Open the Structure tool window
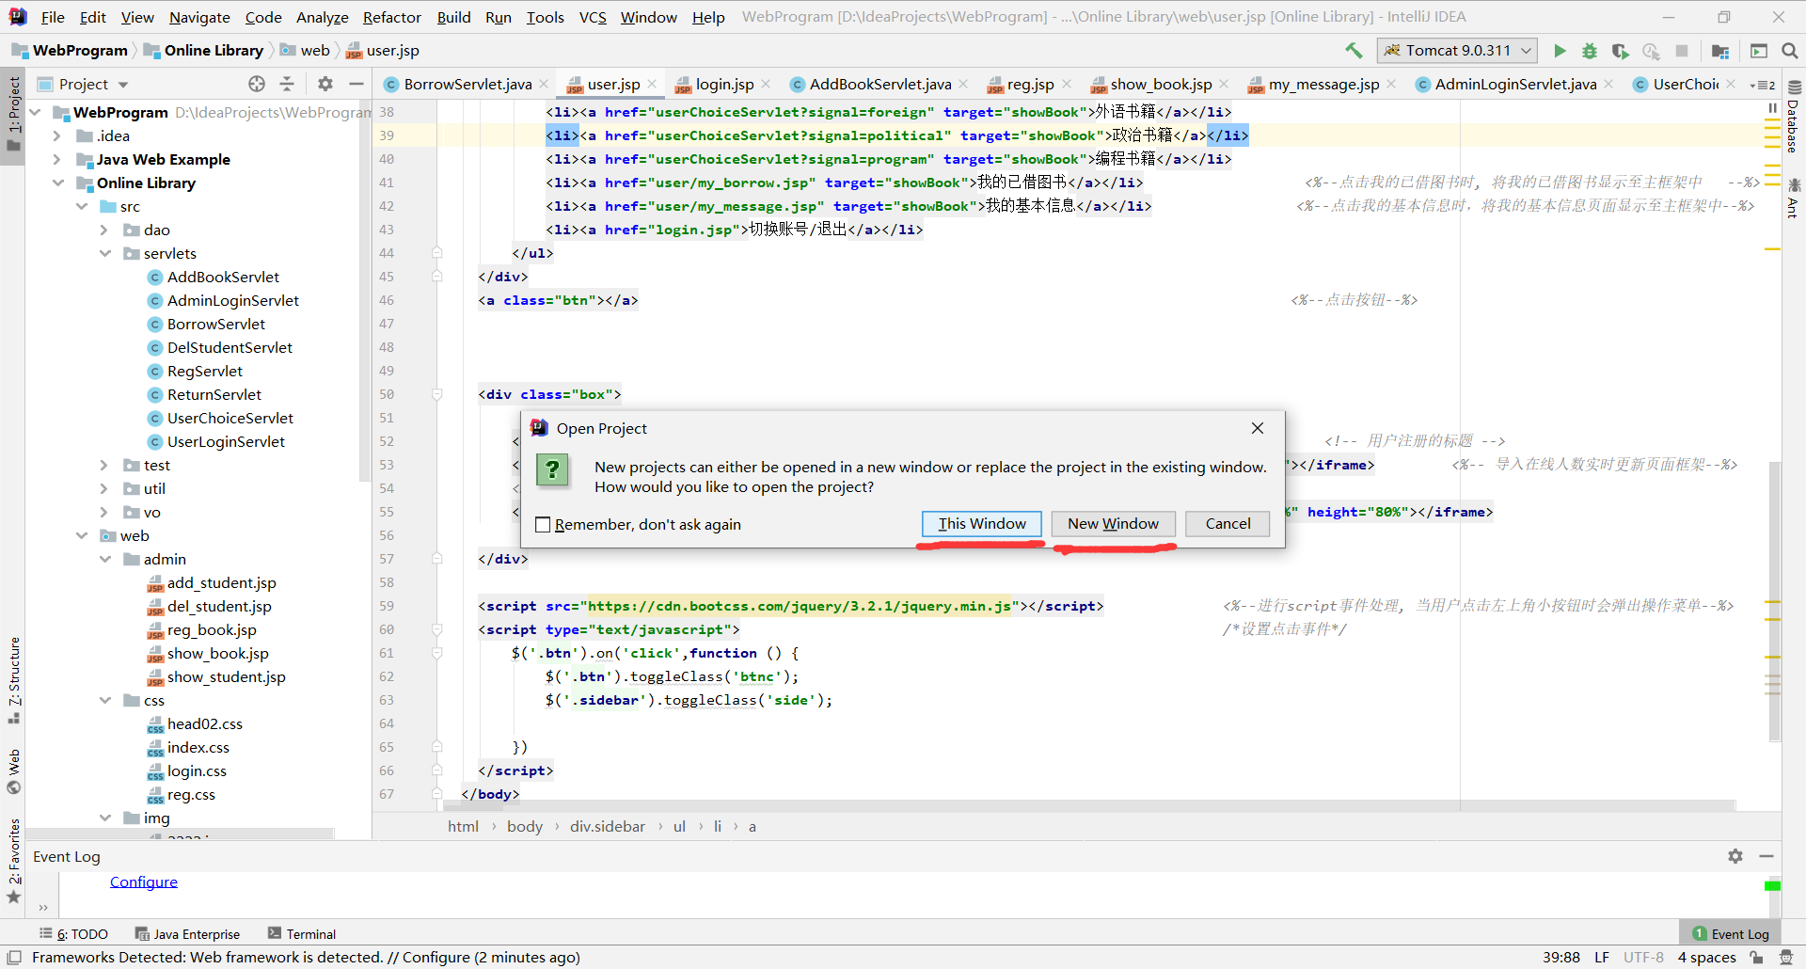 coord(13,679)
